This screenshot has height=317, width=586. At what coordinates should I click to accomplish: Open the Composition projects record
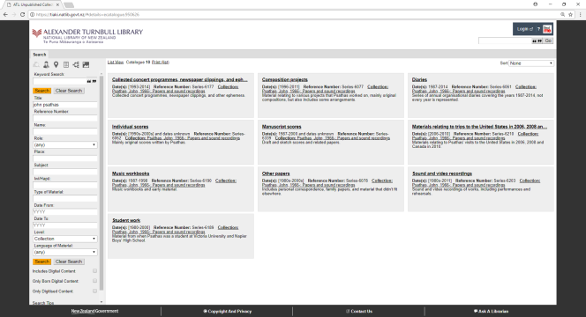coord(285,80)
